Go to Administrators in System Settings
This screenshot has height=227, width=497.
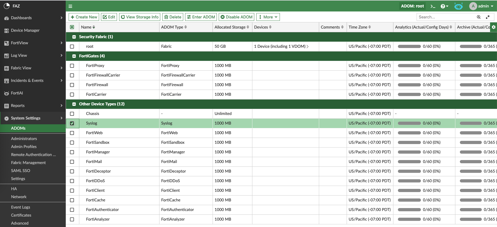coord(24,139)
